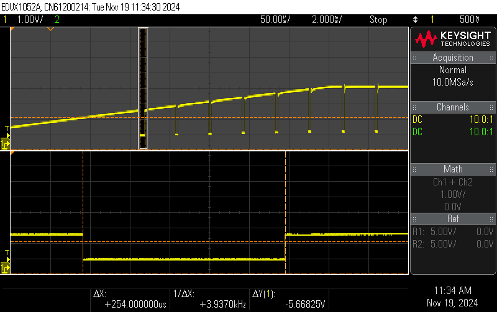Click the EDUX1052A model and timestamp header

pyautogui.click(x=90, y=7)
